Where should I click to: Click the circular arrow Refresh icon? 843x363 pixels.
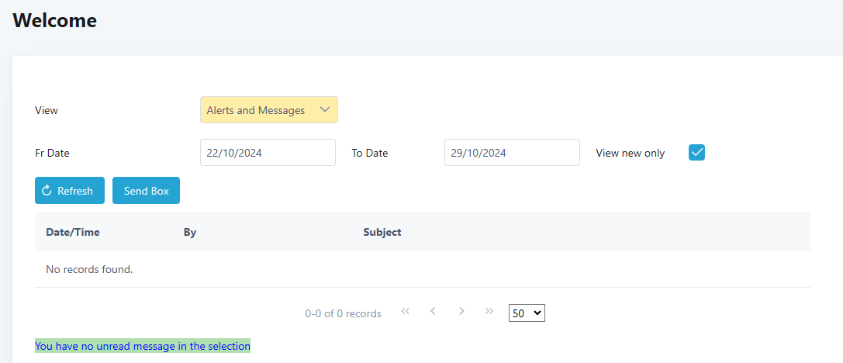(47, 191)
